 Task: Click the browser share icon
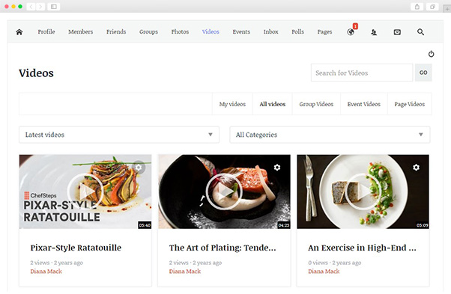pos(417,7)
